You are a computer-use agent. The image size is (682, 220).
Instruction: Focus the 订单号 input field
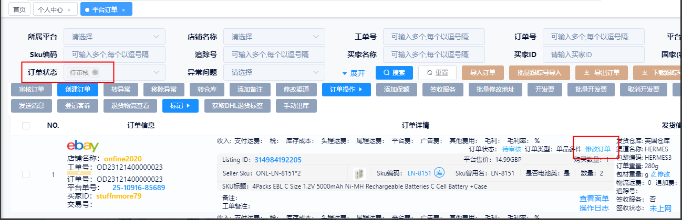594,37
